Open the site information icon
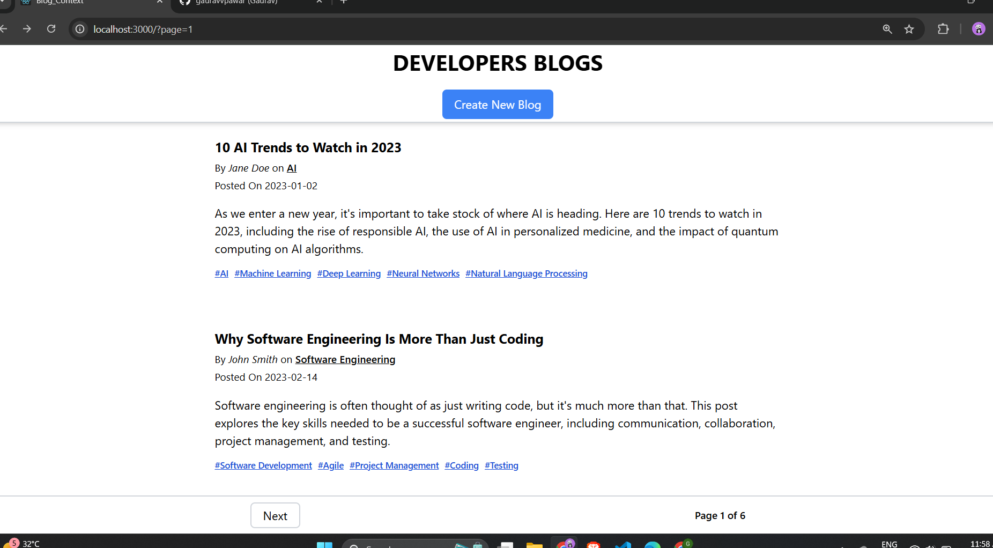This screenshot has width=993, height=548. [80, 29]
